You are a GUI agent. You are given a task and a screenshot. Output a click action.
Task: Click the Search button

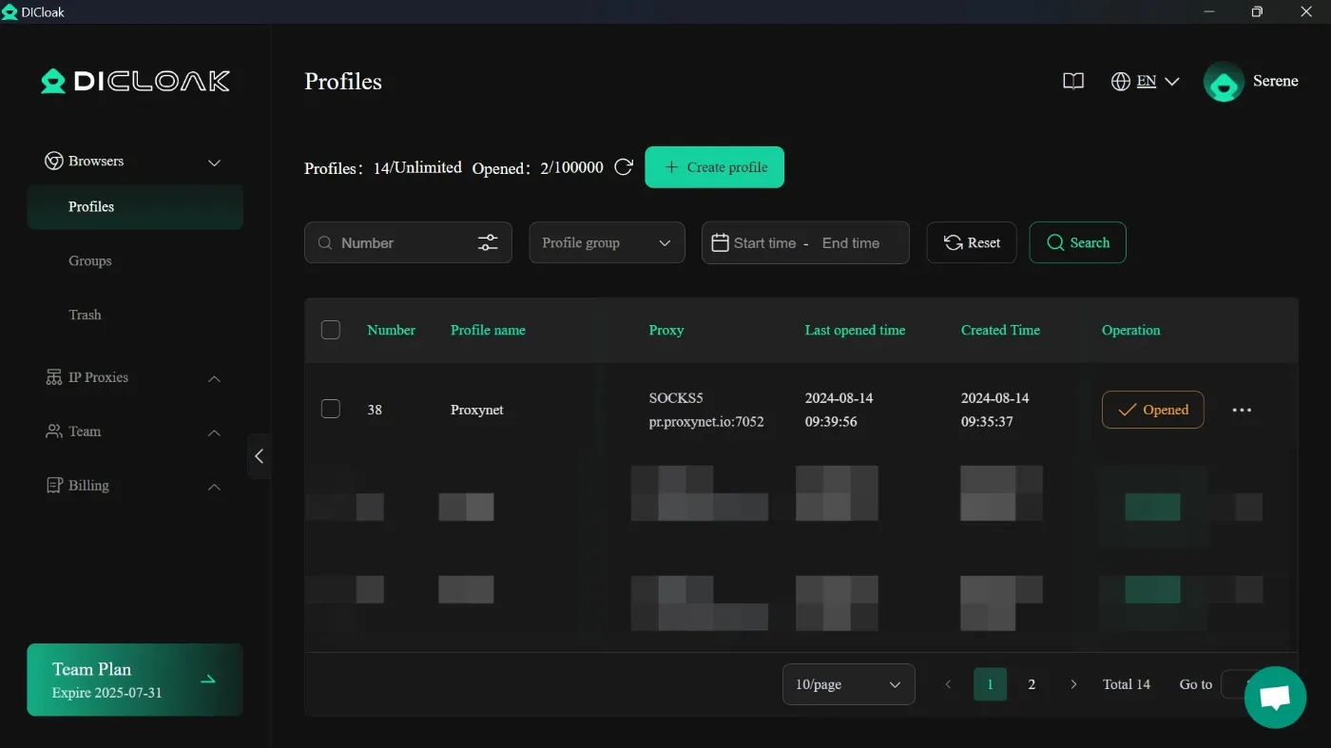point(1078,242)
